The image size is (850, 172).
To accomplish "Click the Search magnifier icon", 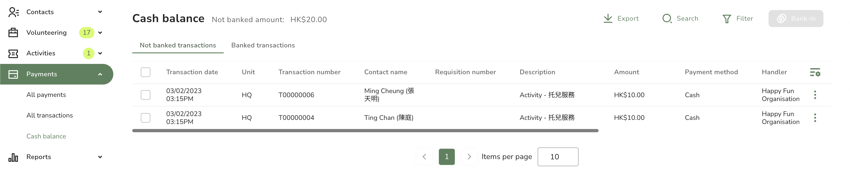I will click(x=667, y=19).
